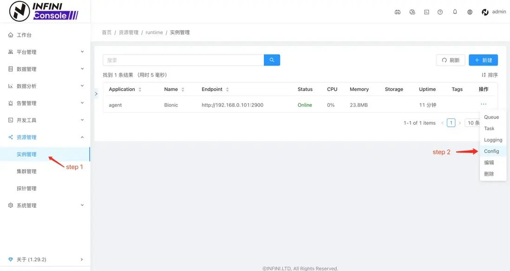
Task: Click the 新建 create button
Action: 483,60
